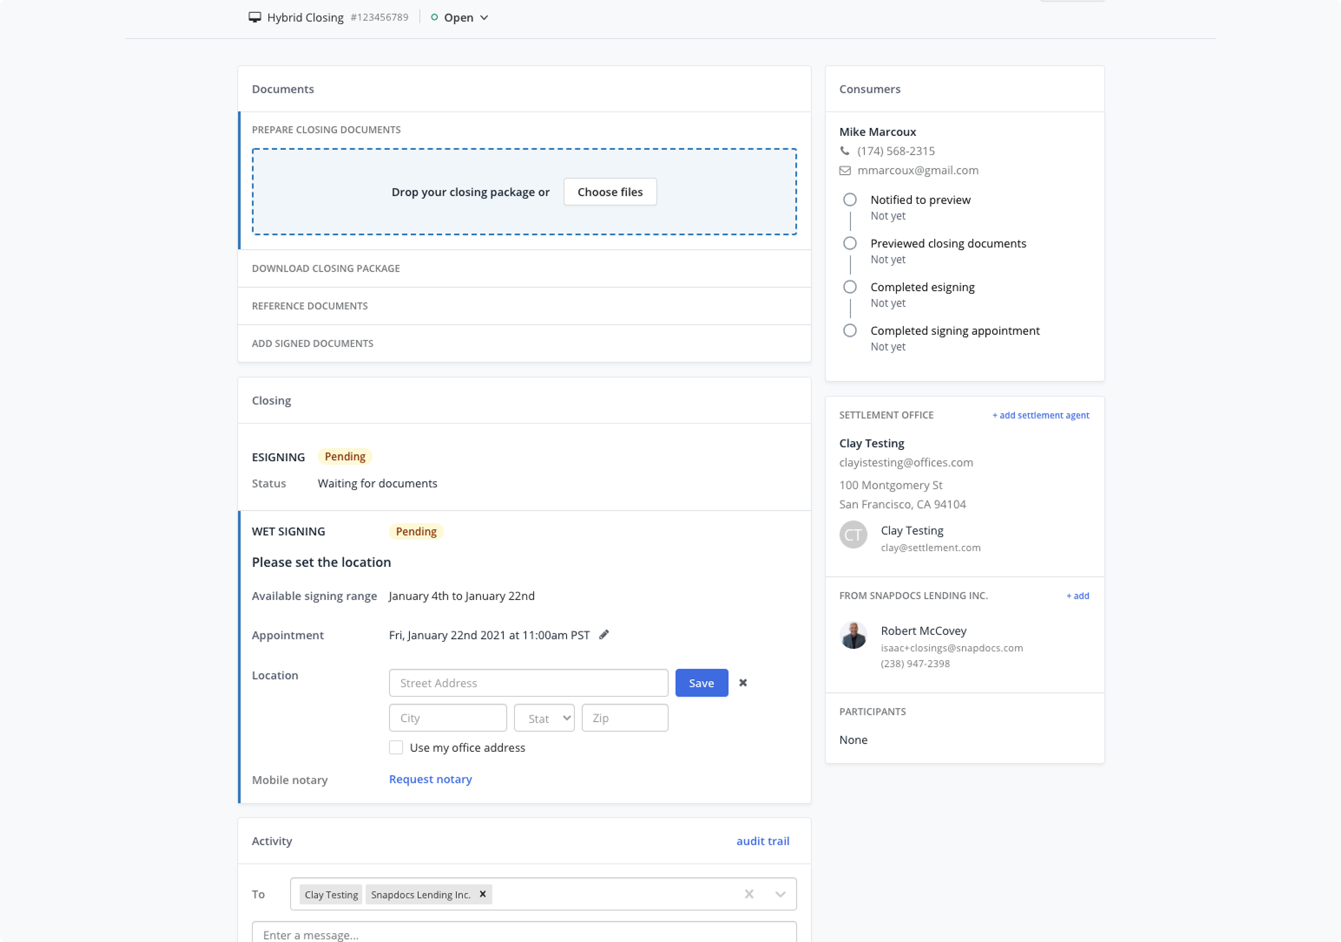
Task: Click the Completed esigning status circle
Action: click(x=850, y=287)
